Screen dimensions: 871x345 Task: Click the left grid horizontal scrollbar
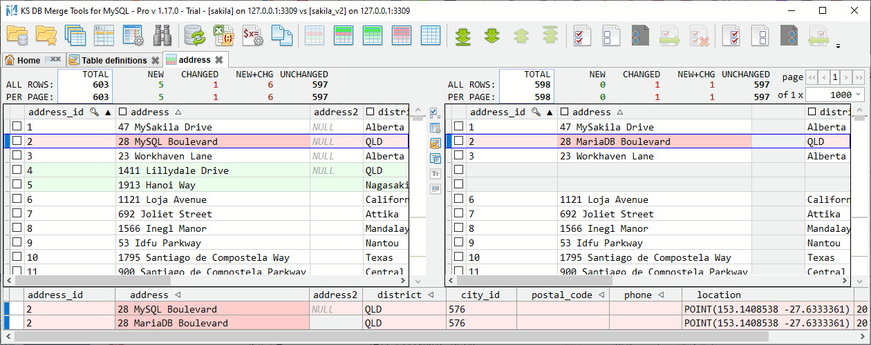[x=206, y=281]
